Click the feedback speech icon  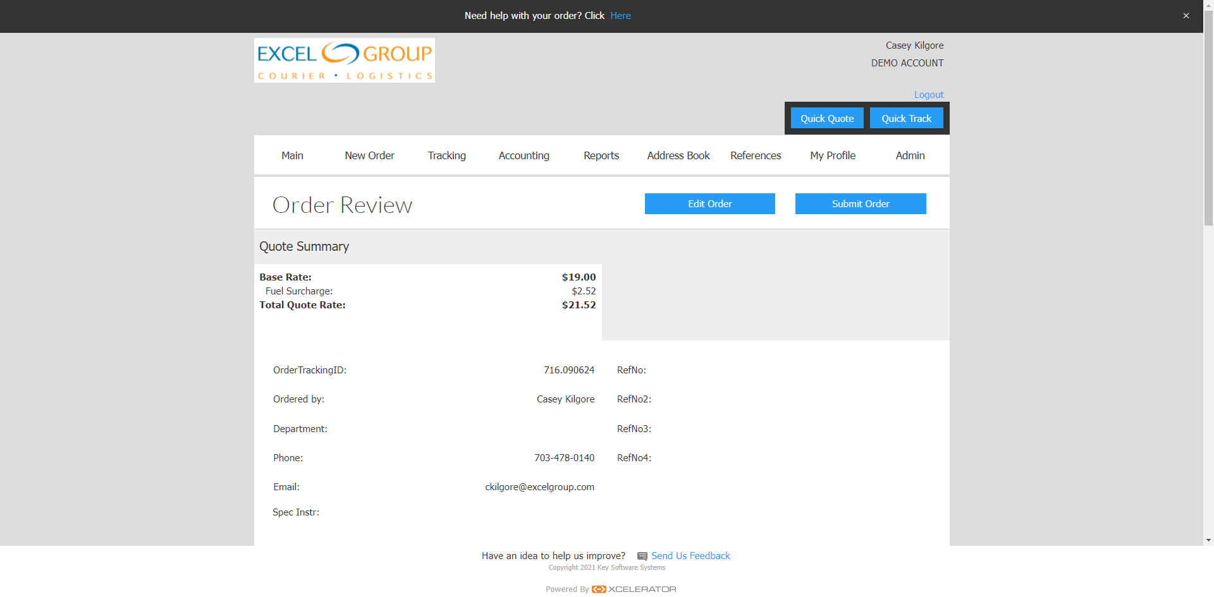(x=642, y=557)
